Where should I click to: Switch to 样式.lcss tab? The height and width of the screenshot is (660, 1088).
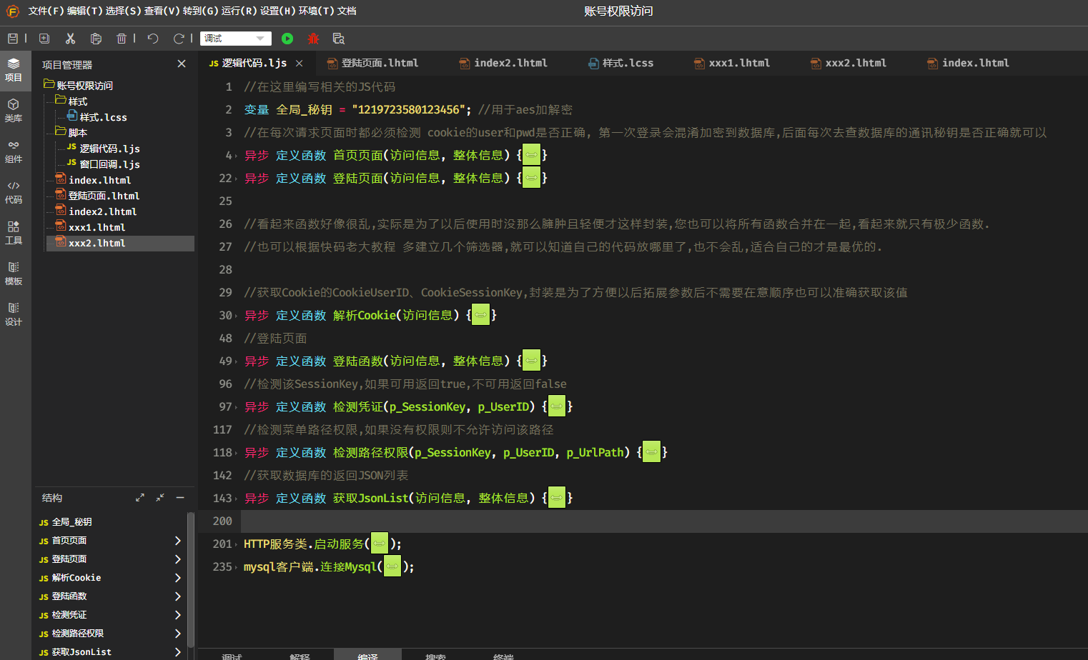621,64
